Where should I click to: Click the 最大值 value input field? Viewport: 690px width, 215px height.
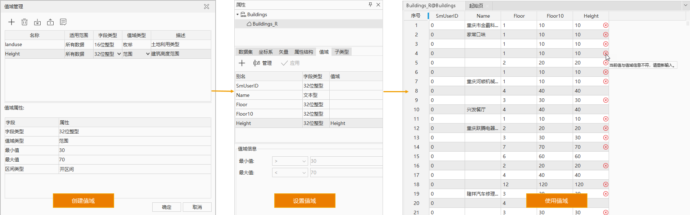(x=346, y=173)
